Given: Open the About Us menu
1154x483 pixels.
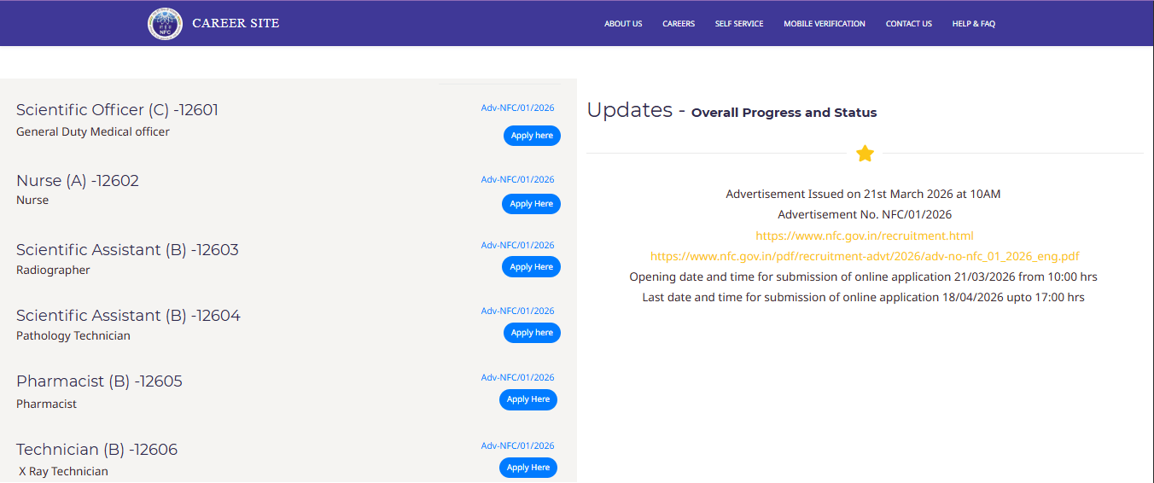Looking at the screenshot, I should 623,24.
